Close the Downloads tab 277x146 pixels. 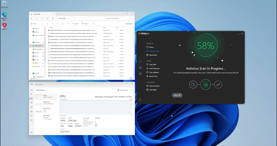(x=53, y=14)
